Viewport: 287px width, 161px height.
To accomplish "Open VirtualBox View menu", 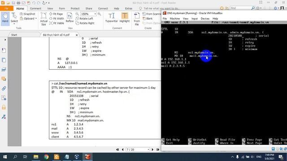I will click(185, 19).
